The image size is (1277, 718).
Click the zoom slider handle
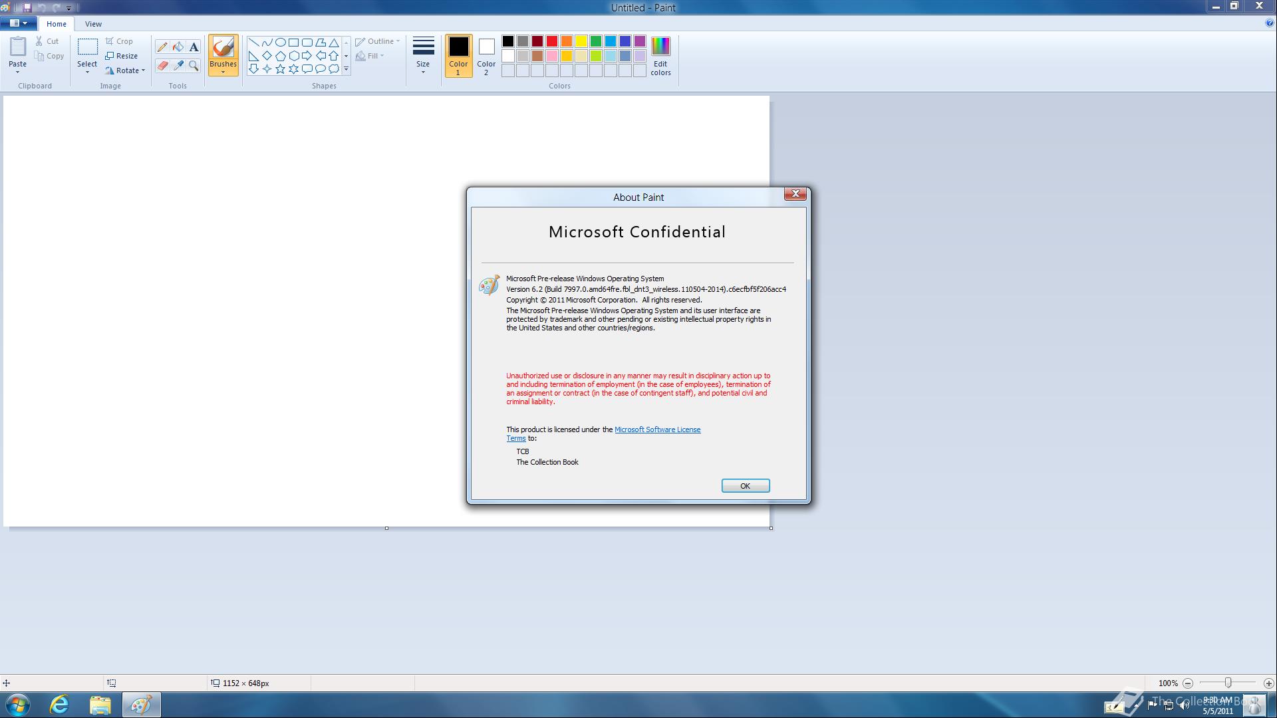point(1228,683)
